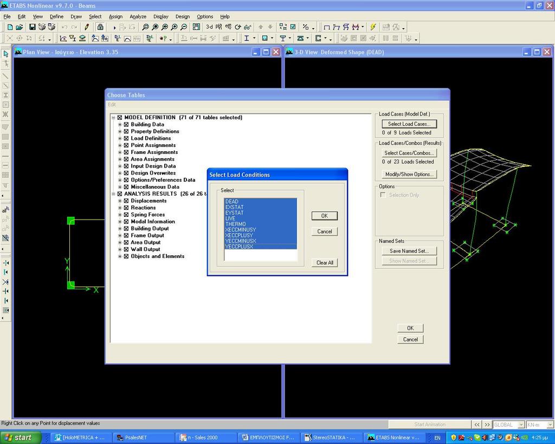The height and width of the screenshot is (444, 555).
Task: Expand the Objects and Elements tree node
Action: 120,256
